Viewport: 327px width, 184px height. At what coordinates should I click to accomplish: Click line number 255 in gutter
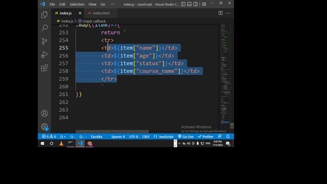point(63,48)
